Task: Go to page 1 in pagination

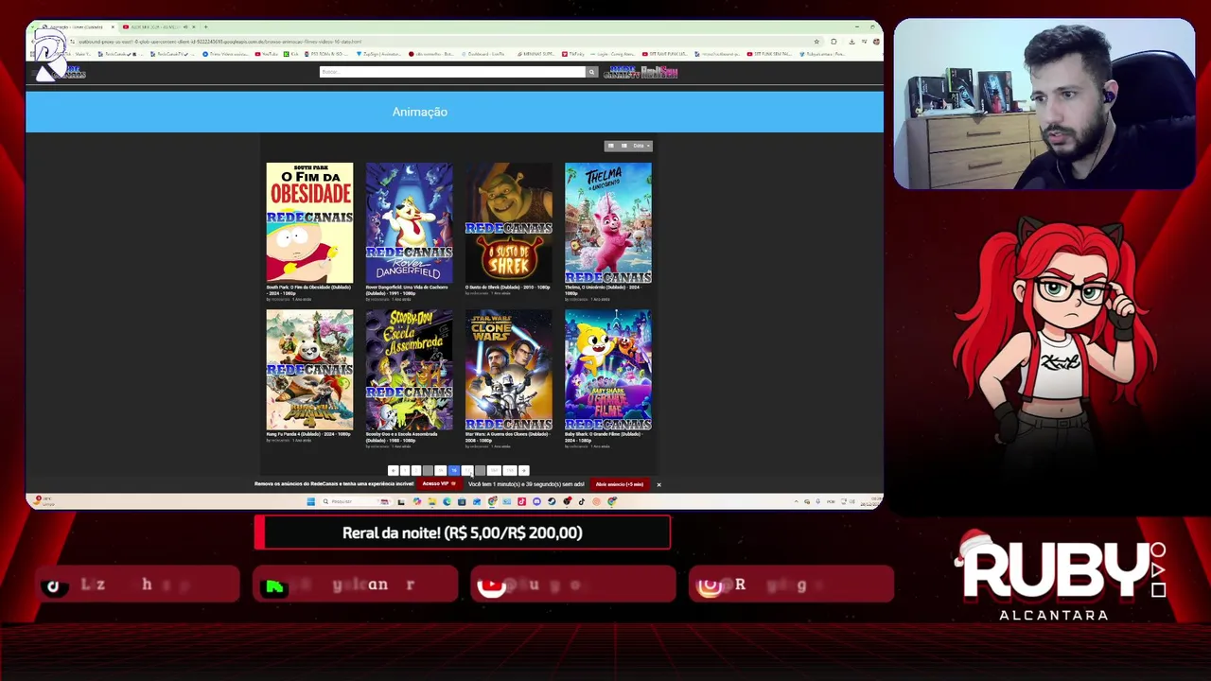Action: tap(405, 471)
